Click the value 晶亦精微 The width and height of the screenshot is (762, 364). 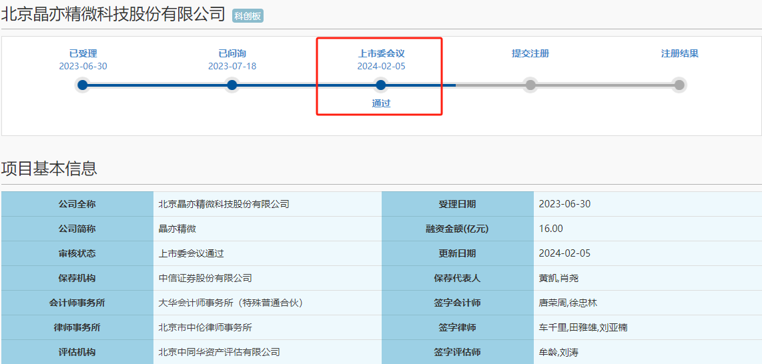click(177, 229)
